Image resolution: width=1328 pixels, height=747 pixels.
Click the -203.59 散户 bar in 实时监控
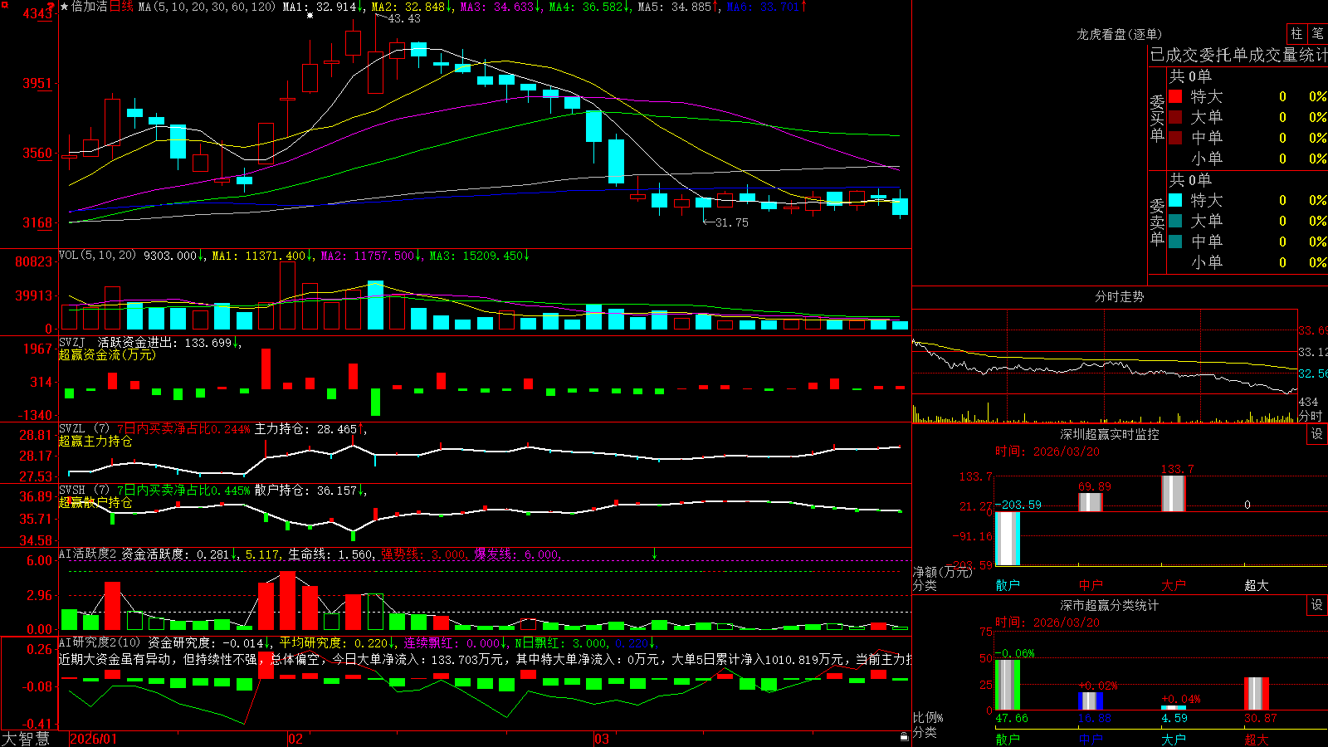[x=1008, y=539]
